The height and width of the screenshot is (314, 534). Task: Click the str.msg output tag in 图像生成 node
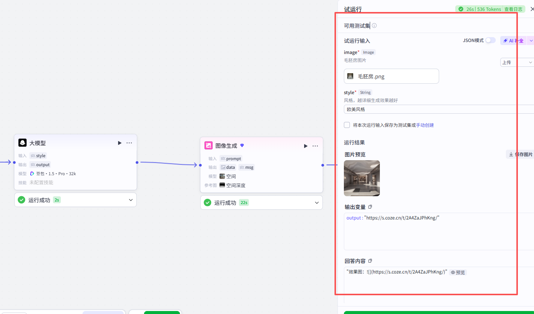click(x=246, y=167)
